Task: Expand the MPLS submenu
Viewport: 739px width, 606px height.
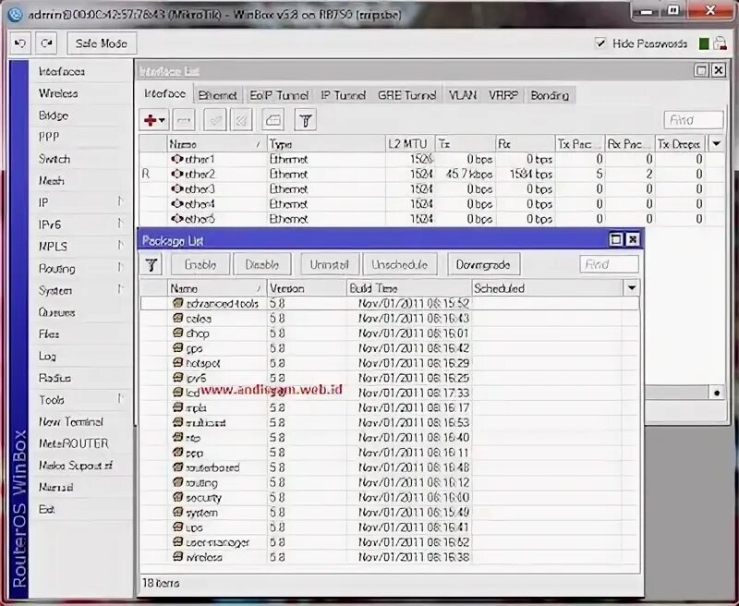Action: (x=120, y=246)
